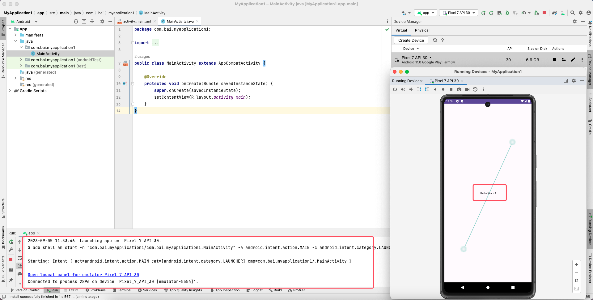
Task: Click emulator volume up icon
Action: coord(403,89)
